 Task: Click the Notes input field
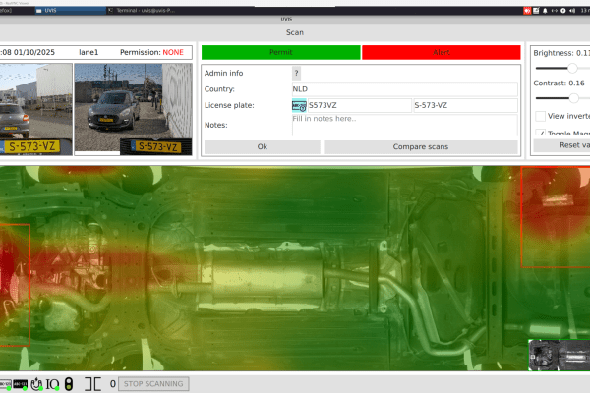tap(403, 125)
